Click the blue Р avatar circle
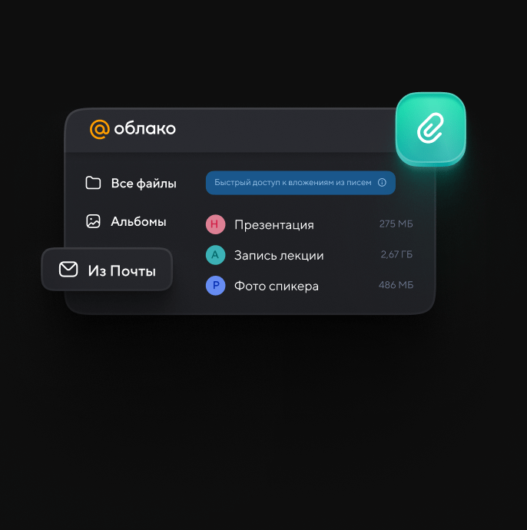 pyautogui.click(x=215, y=286)
